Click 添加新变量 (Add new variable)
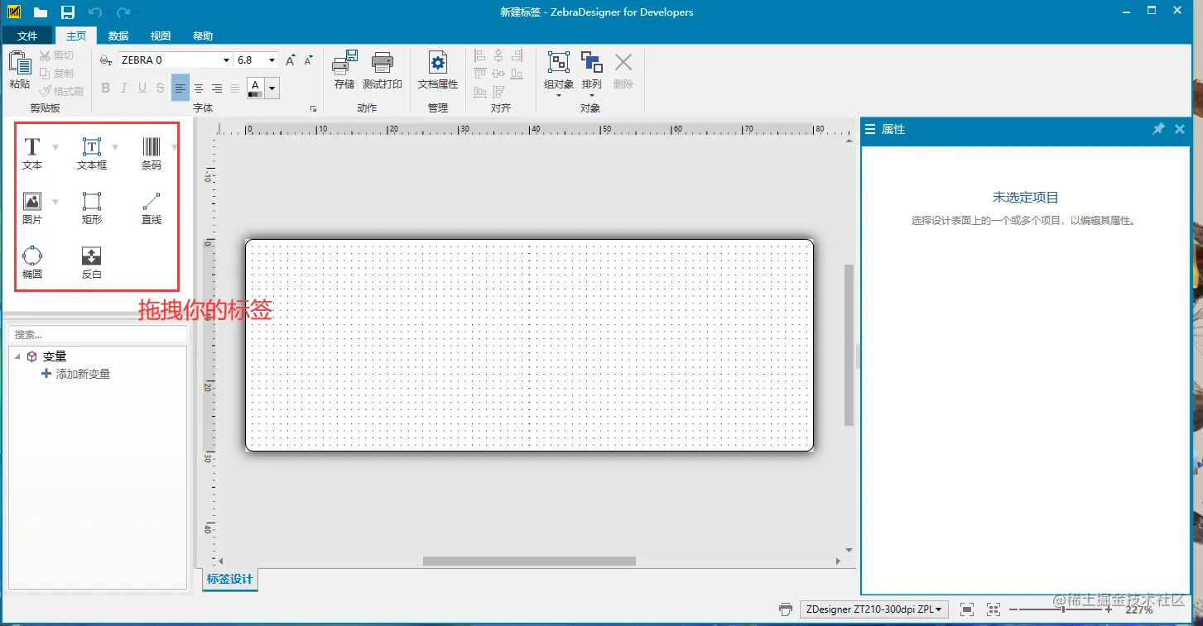 point(76,374)
